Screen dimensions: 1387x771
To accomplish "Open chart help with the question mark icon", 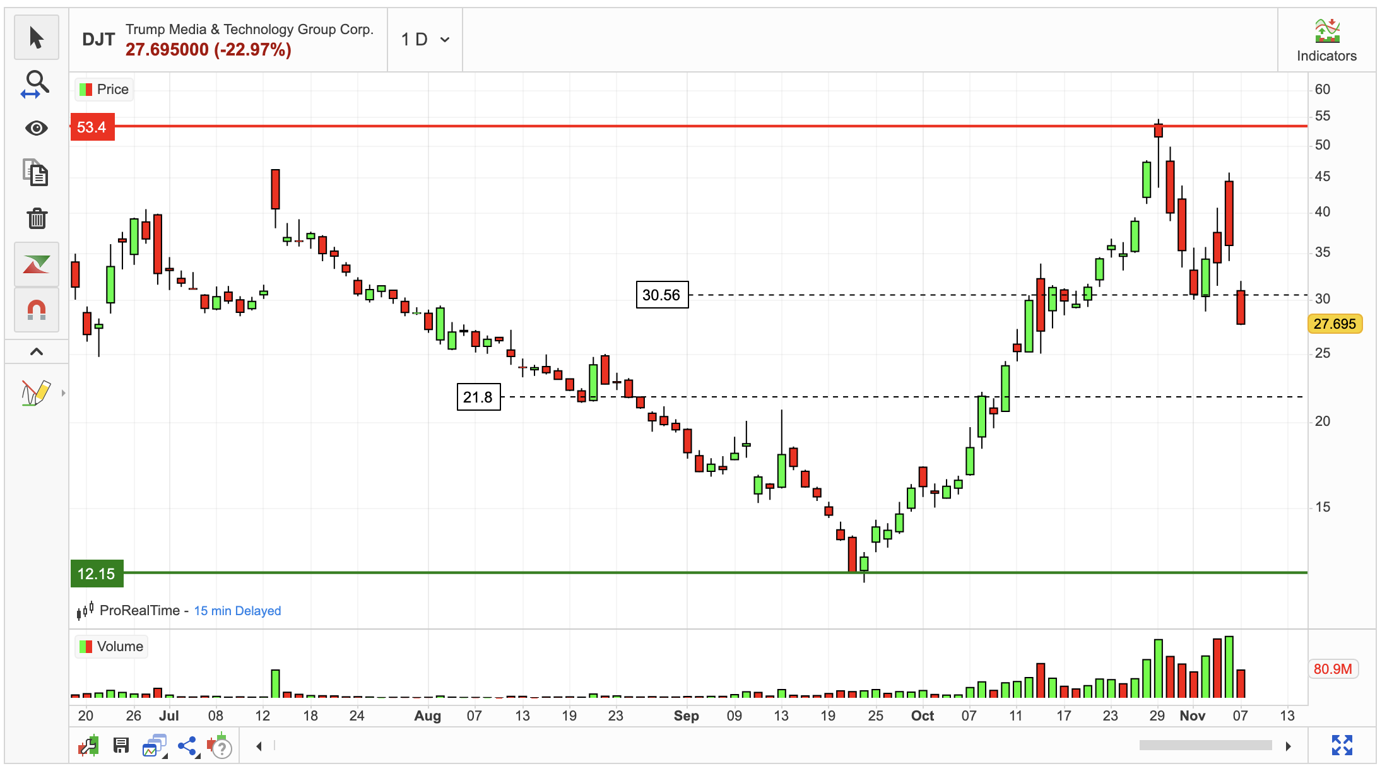I will (220, 747).
